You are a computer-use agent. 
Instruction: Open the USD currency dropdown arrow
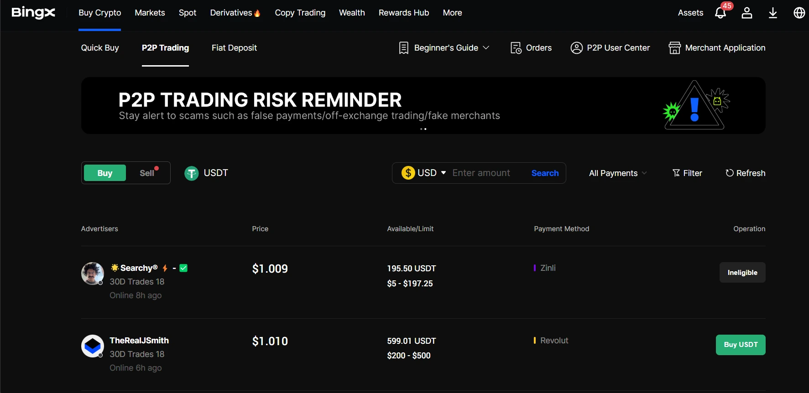coord(444,173)
